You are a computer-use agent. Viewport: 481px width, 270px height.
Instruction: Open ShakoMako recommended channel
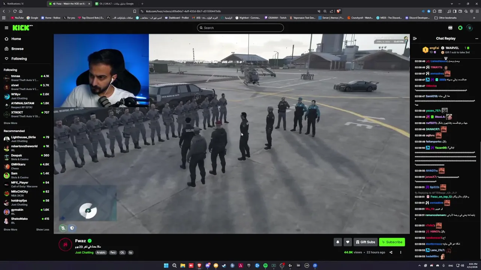(26, 220)
